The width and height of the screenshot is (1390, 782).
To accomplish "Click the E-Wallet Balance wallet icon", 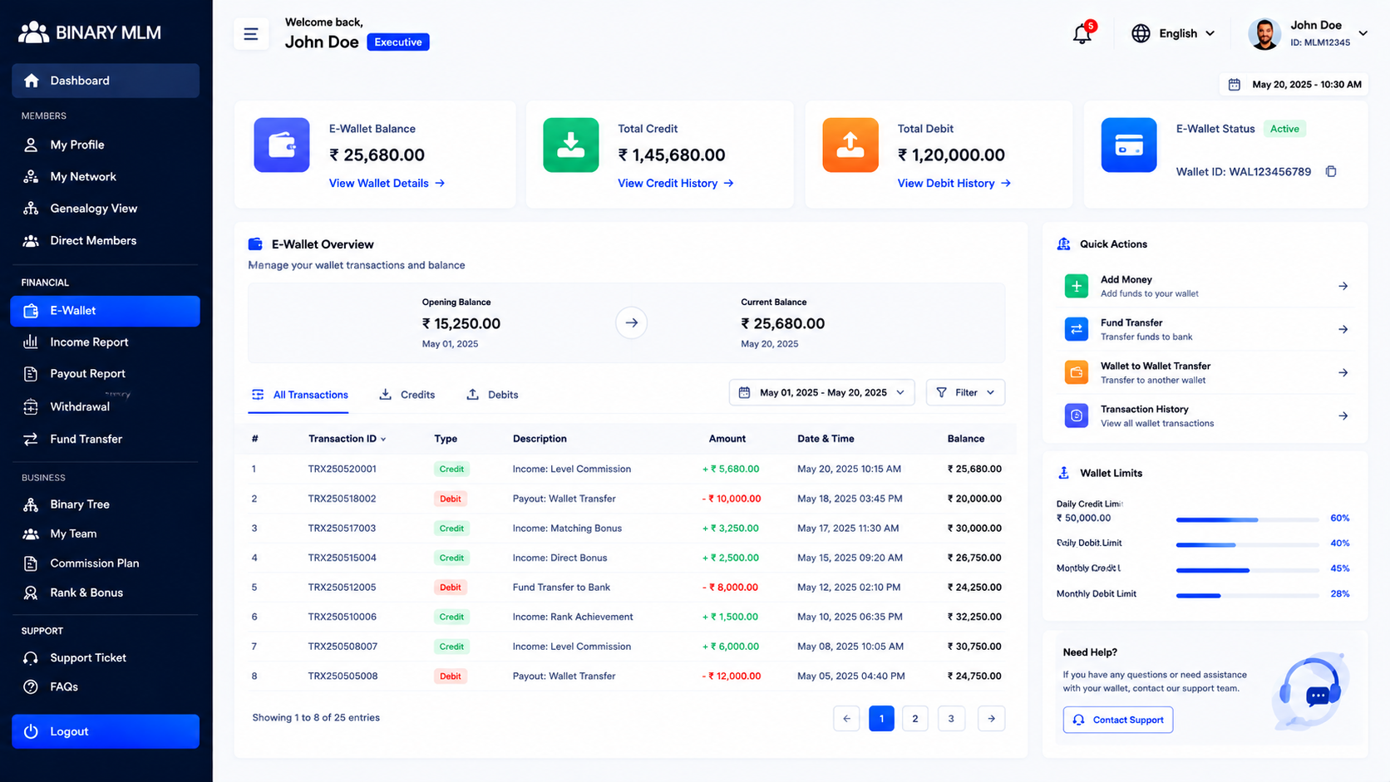I will click(x=282, y=145).
